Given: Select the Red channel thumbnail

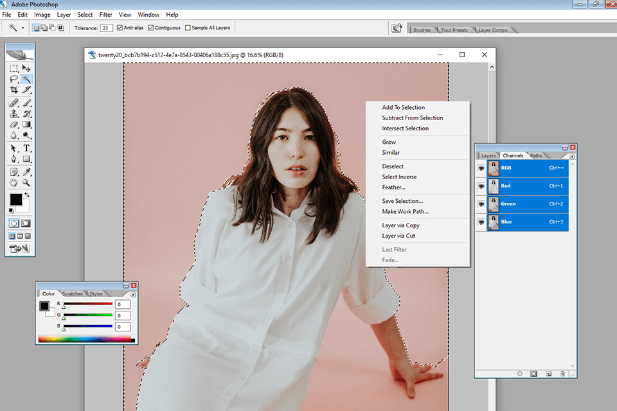Looking at the screenshot, I should coord(494,186).
